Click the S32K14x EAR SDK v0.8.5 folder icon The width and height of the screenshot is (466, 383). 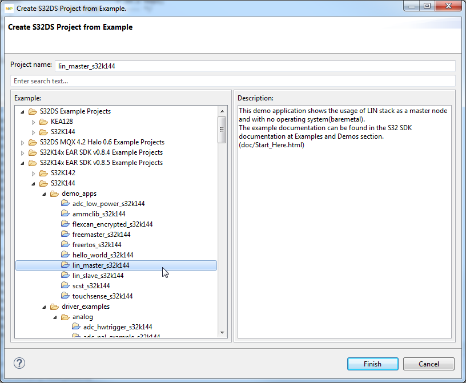(33, 163)
